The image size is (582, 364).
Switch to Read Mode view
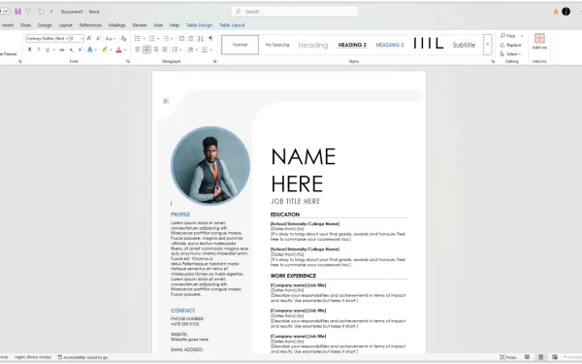527,357
